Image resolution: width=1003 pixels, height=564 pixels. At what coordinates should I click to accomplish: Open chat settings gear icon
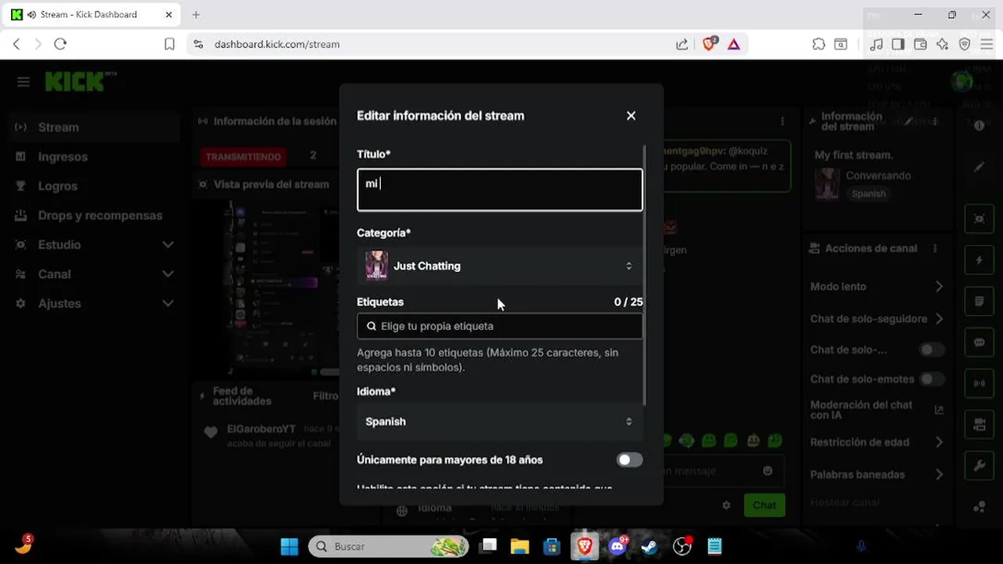[726, 505]
